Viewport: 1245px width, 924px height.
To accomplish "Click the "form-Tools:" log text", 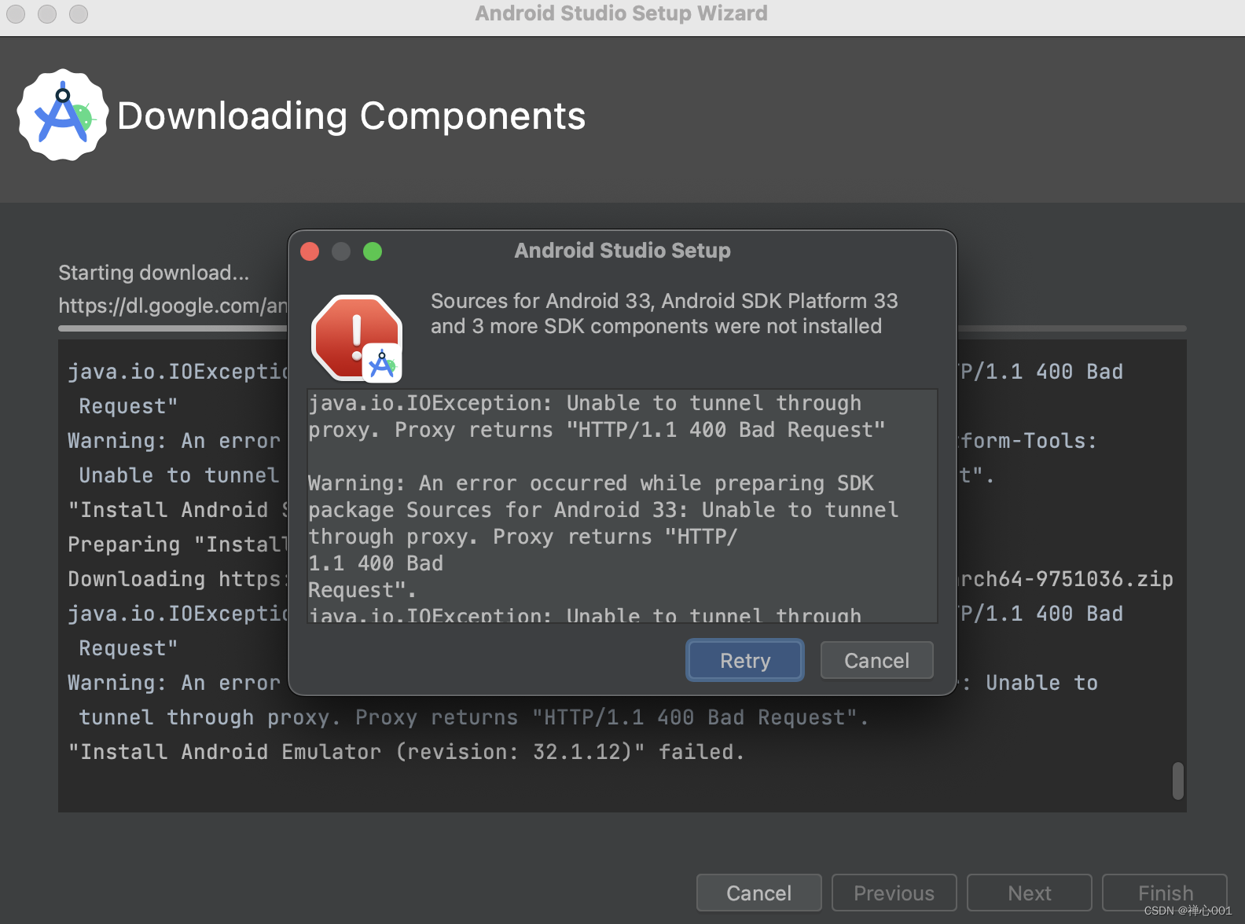I will [1027, 441].
